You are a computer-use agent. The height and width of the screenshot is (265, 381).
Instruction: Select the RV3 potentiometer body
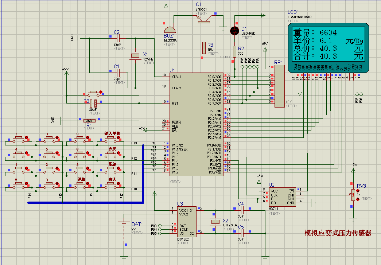click(x=353, y=195)
